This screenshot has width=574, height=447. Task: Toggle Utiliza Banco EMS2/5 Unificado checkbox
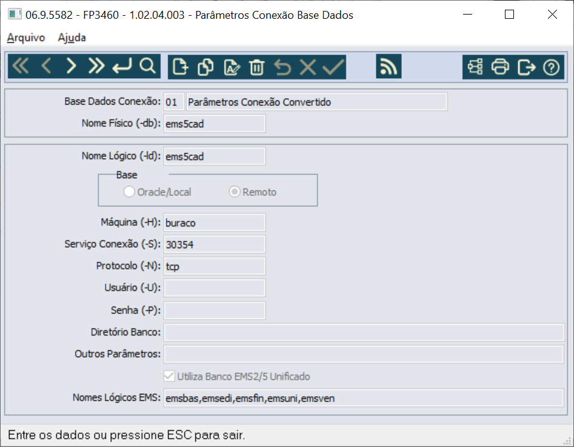click(169, 376)
